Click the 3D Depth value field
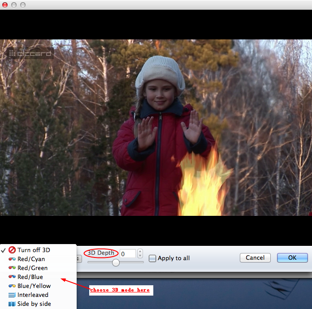 tap(128, 254)
